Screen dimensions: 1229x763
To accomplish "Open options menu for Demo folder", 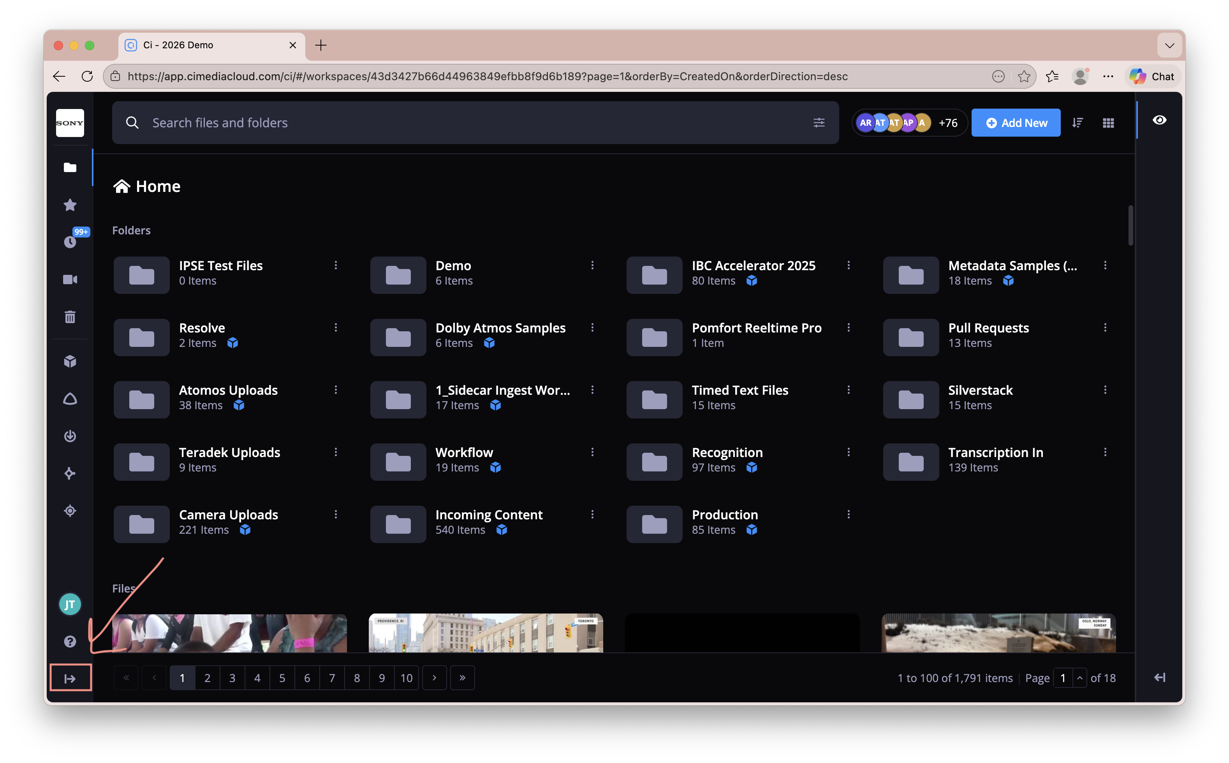I will tap(592, 265).
